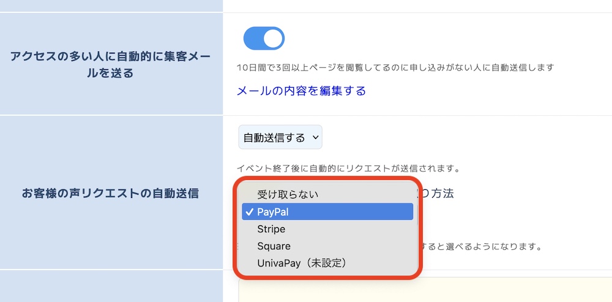Click the お客様の声リクエストの自動送信 label
Image resolution: width=612 pixels, height=302 pixels.
(110, 193)
